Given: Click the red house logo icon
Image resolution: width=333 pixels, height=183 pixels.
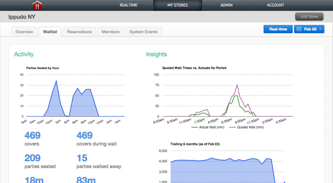Looking at the screenshot, I should click(x=37, y=5).
